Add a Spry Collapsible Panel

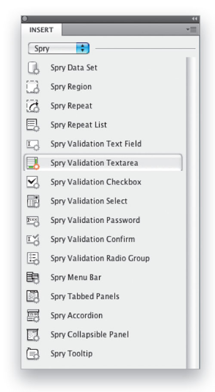90,335
